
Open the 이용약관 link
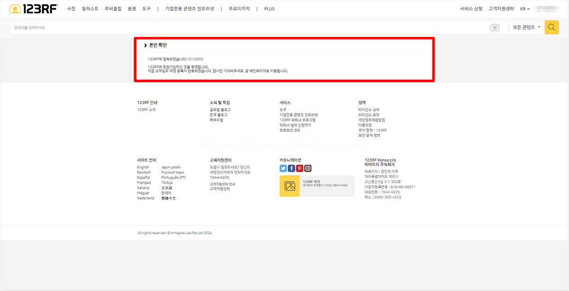365,125
